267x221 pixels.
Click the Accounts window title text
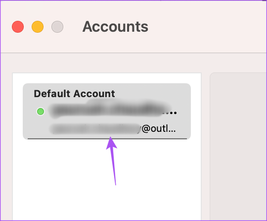click(x=115, y=27)
